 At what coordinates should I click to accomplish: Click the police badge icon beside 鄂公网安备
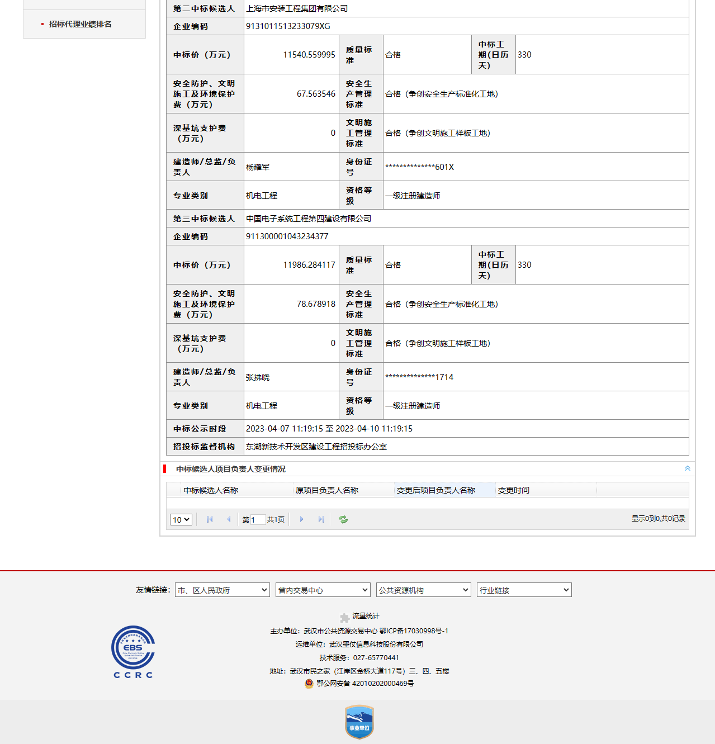(309, 683)
